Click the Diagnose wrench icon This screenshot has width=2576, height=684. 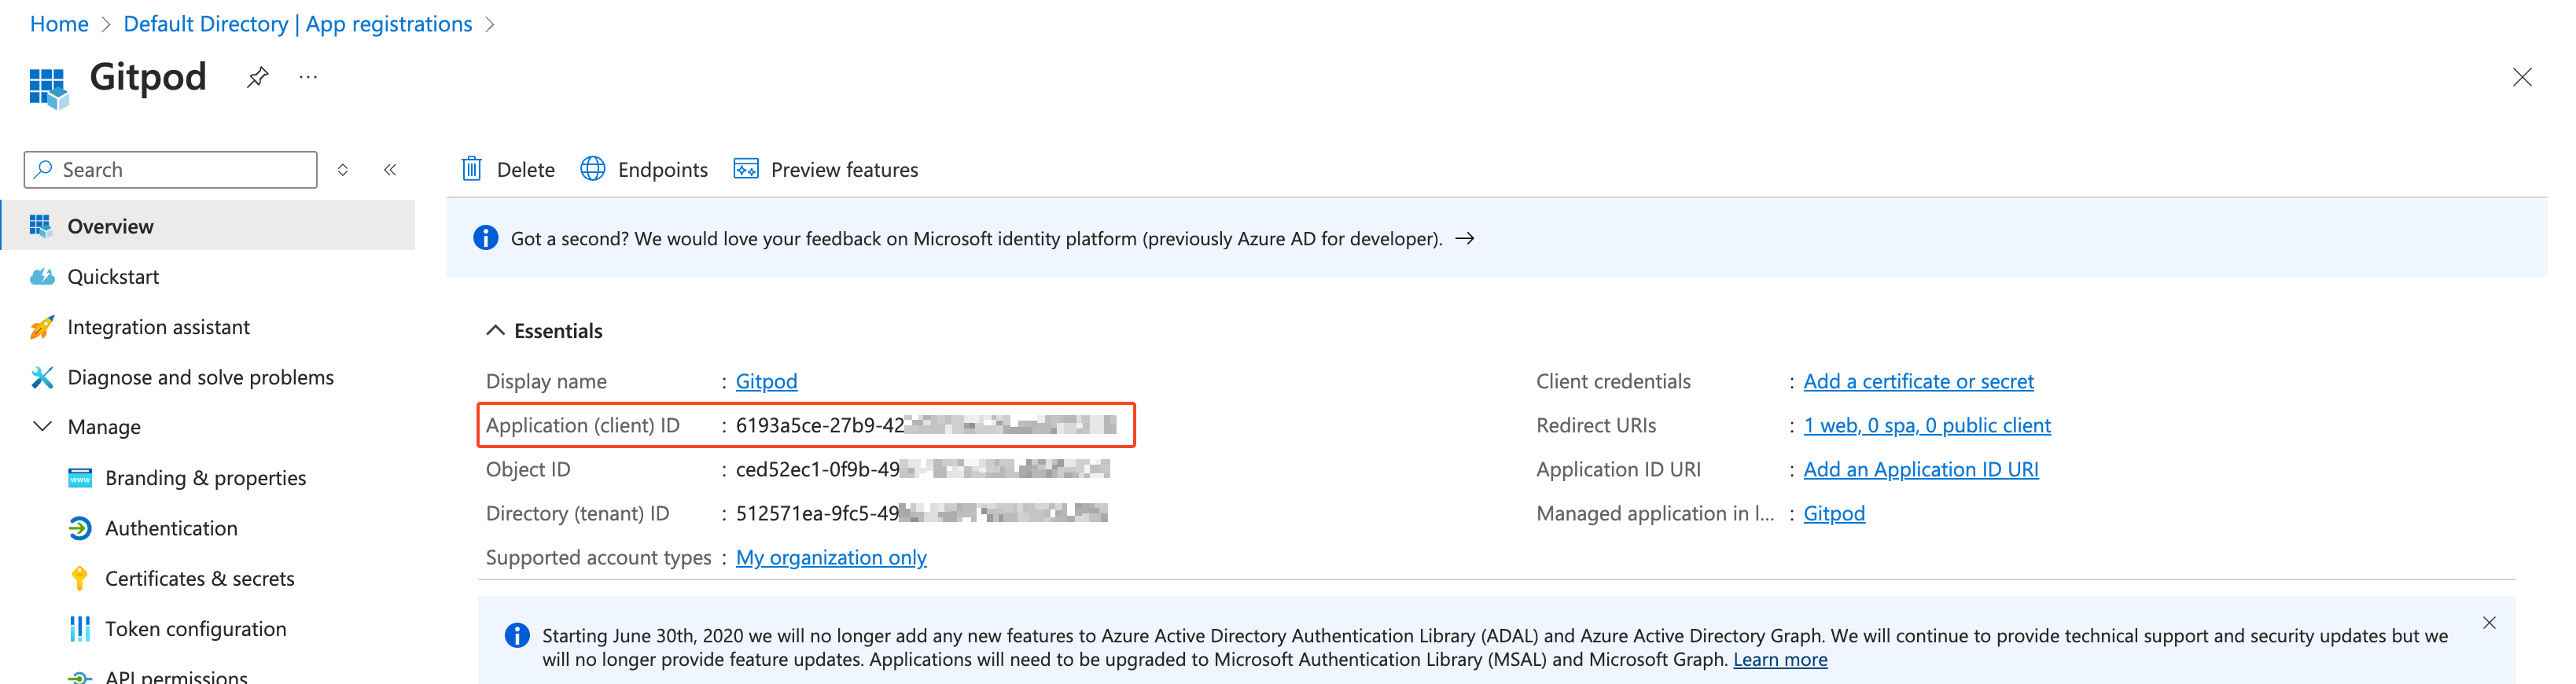(42, 377)
